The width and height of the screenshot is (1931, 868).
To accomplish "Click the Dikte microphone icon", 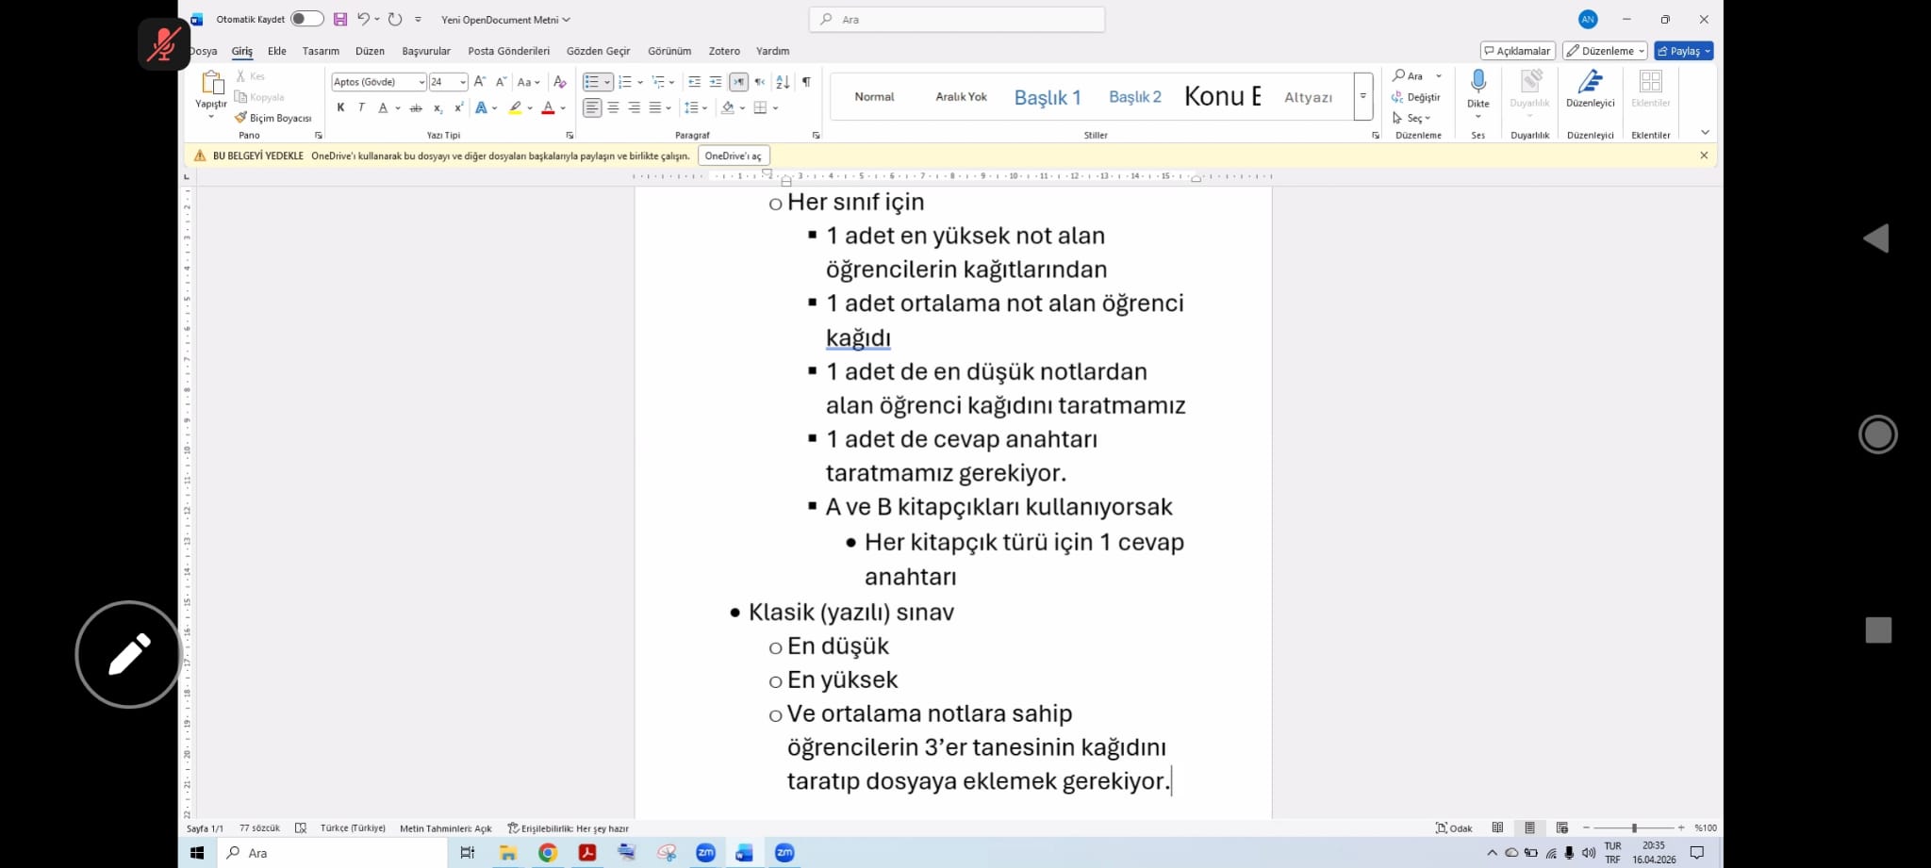I will click(x=1477, y=83).
